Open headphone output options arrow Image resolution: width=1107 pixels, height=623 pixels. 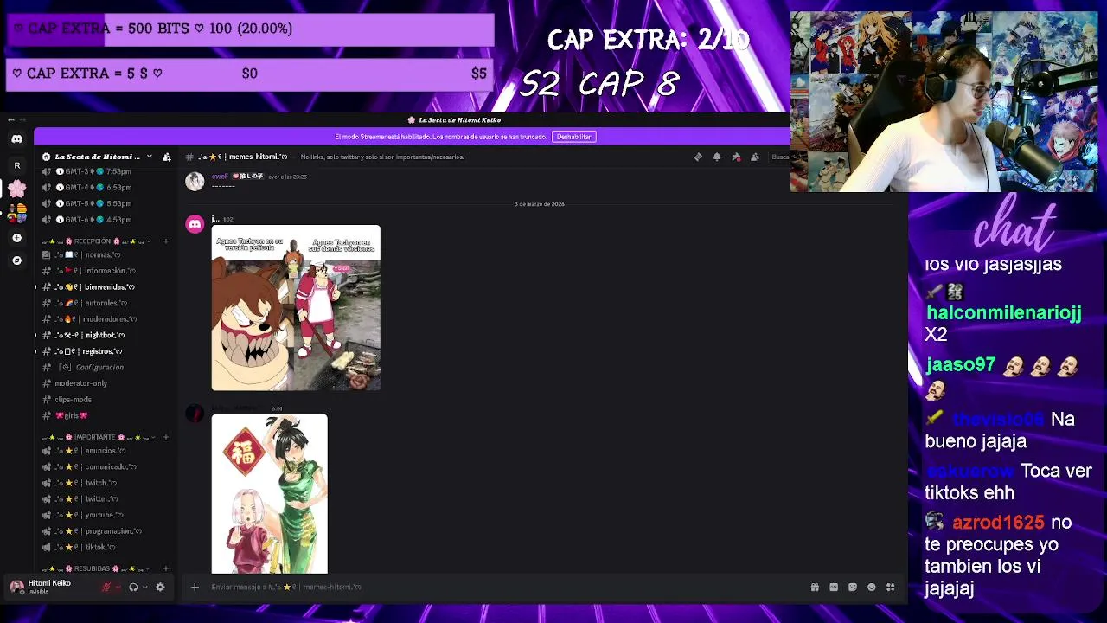point(144,587)
